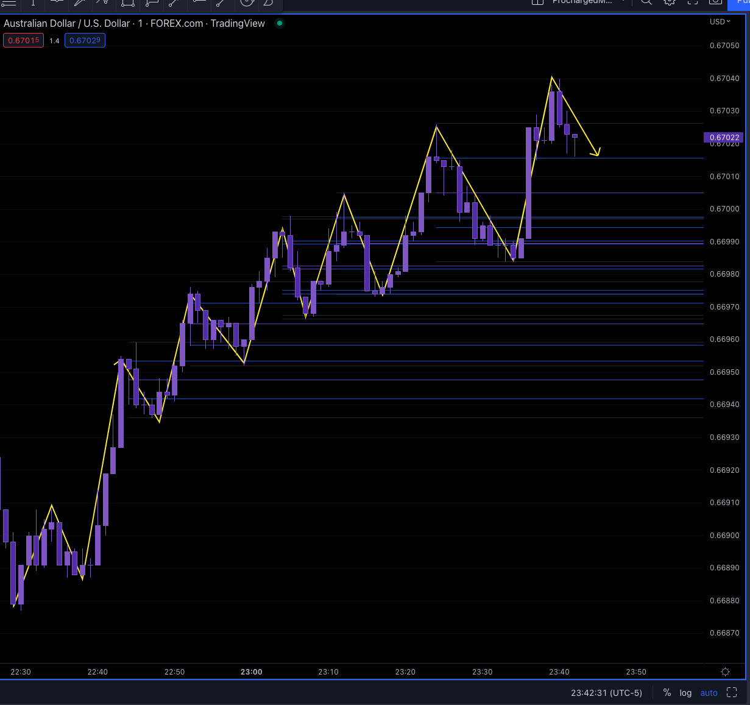Image resolution: width=750 pixels, height=705 pixels.
Task: Click the Australian Dollar / U.S. Dollar title
Action: tap(67, 23)
